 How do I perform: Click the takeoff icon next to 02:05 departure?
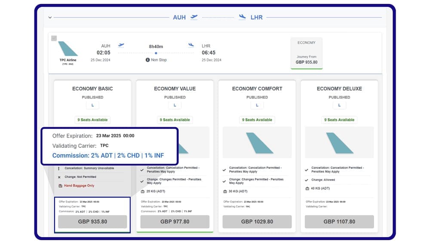pyautogui.click(x=121, y=45)
